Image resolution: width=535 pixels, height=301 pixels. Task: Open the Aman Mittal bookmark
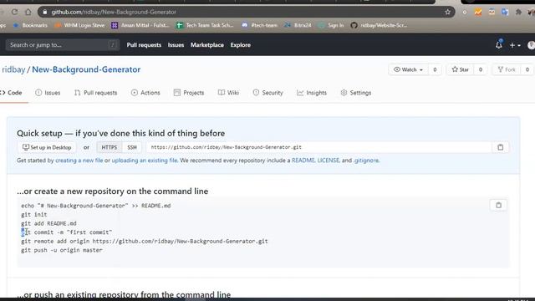click(140, 25)
